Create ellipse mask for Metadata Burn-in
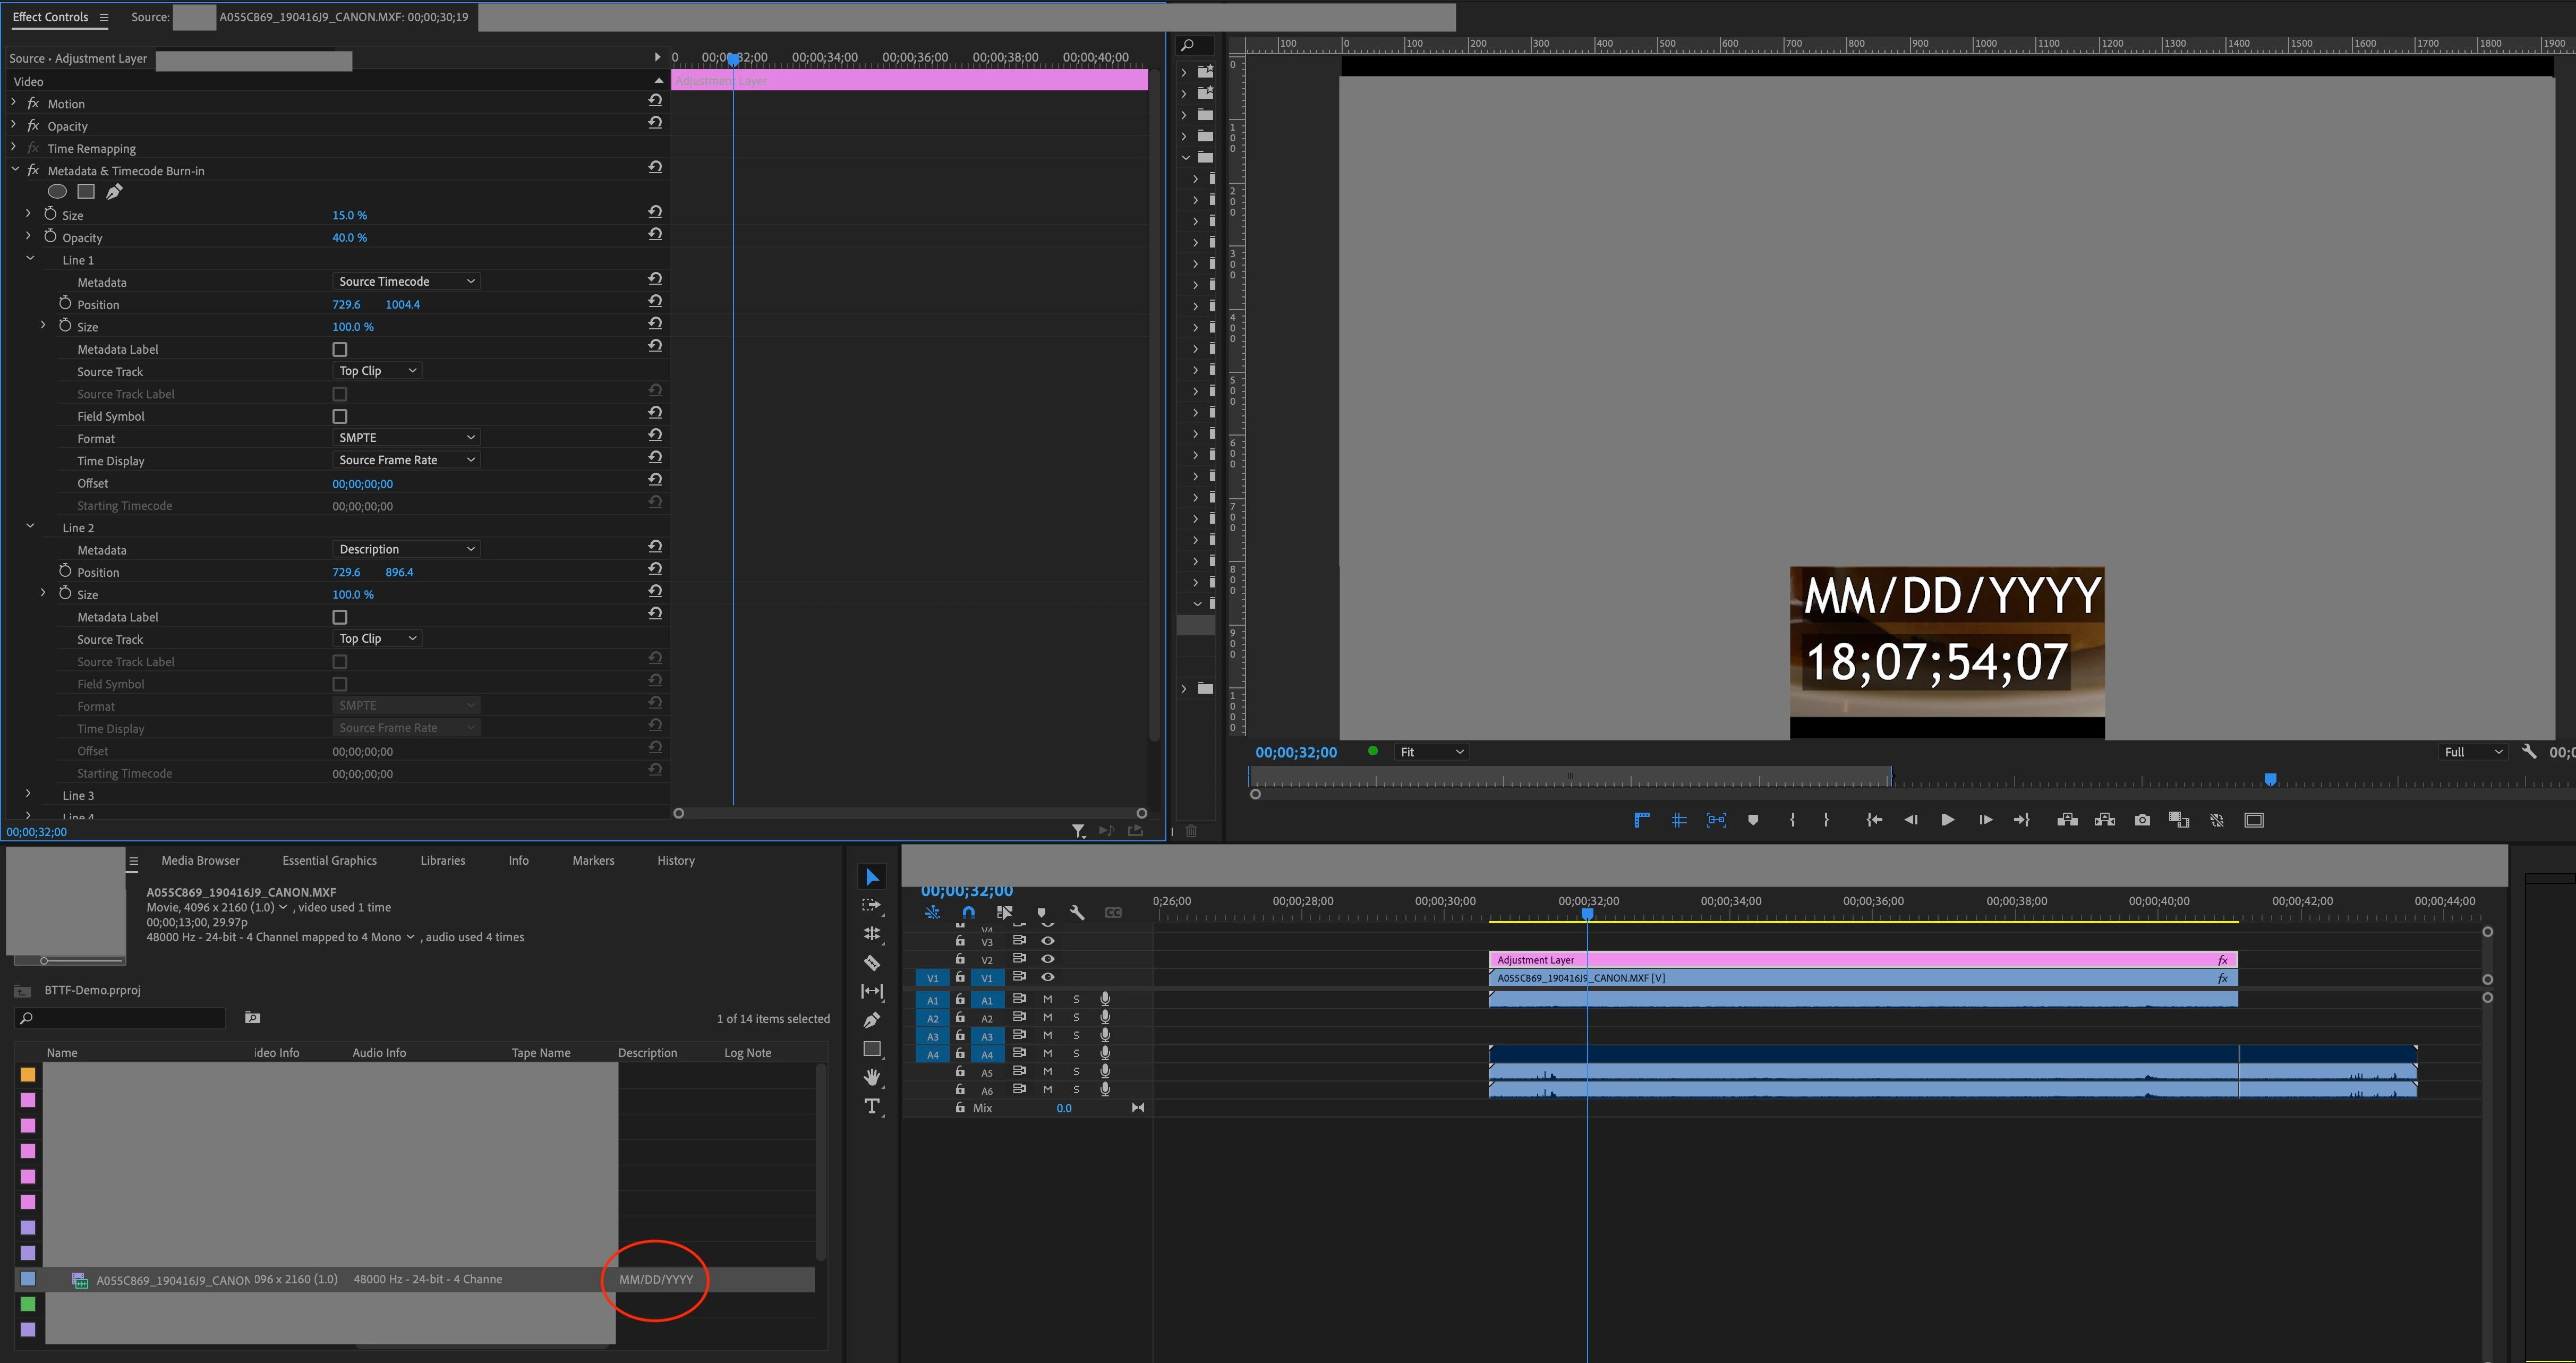 (58, 192)
